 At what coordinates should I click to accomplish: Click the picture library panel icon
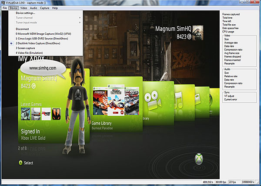coord(198,100)
